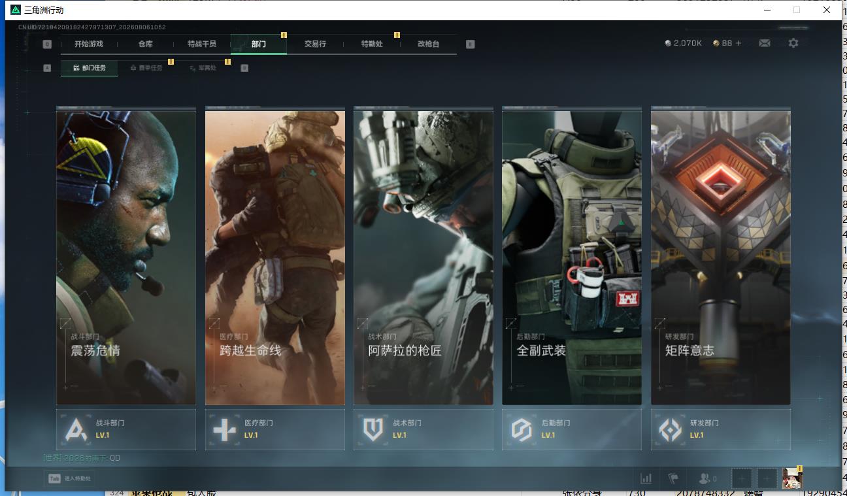The image size is (847, 496).
Task: Switch to the 改枪台 tab
Action: 428,44
